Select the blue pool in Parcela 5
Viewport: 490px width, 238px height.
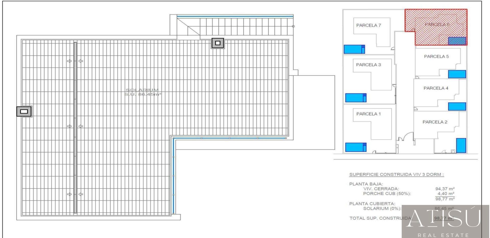coord(457,74)
